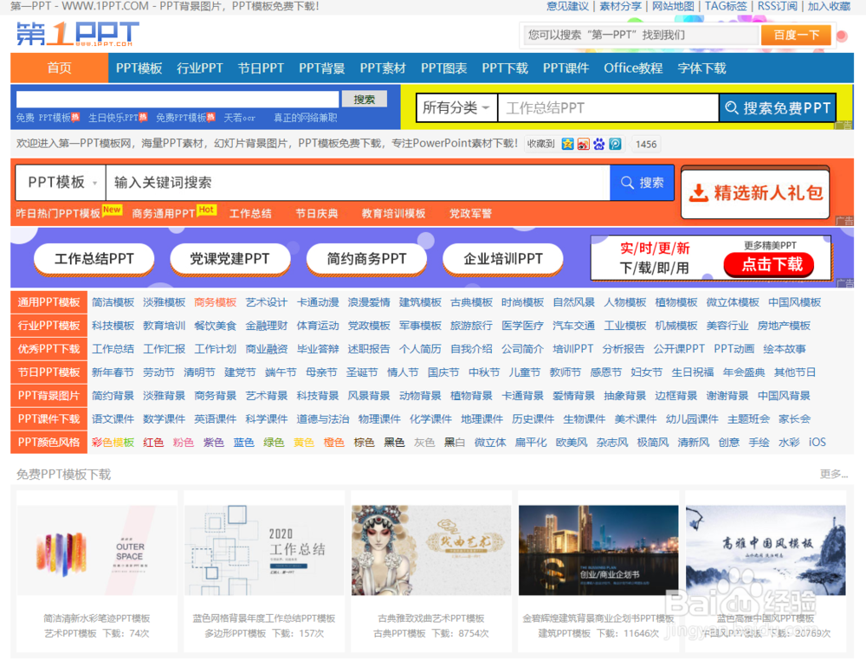Click the Baidu share icon
Screen dimensions: 866x660
[598, 145]
